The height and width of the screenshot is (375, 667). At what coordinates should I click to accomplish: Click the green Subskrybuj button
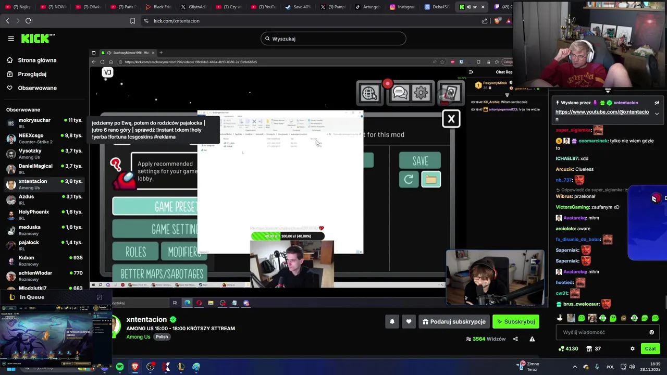tap(516, 322)
